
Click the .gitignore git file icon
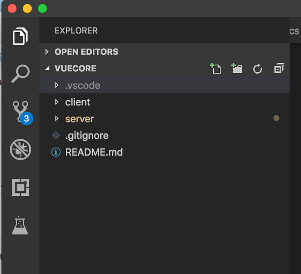[56, 135]
